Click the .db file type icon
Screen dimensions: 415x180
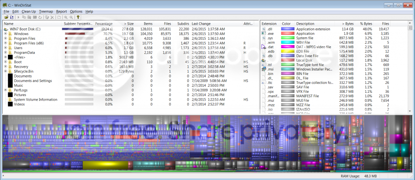(x=263, y=56)
